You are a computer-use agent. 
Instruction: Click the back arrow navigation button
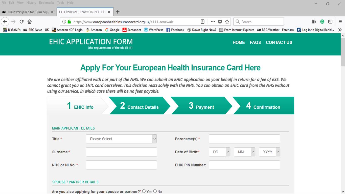(5, 22)
